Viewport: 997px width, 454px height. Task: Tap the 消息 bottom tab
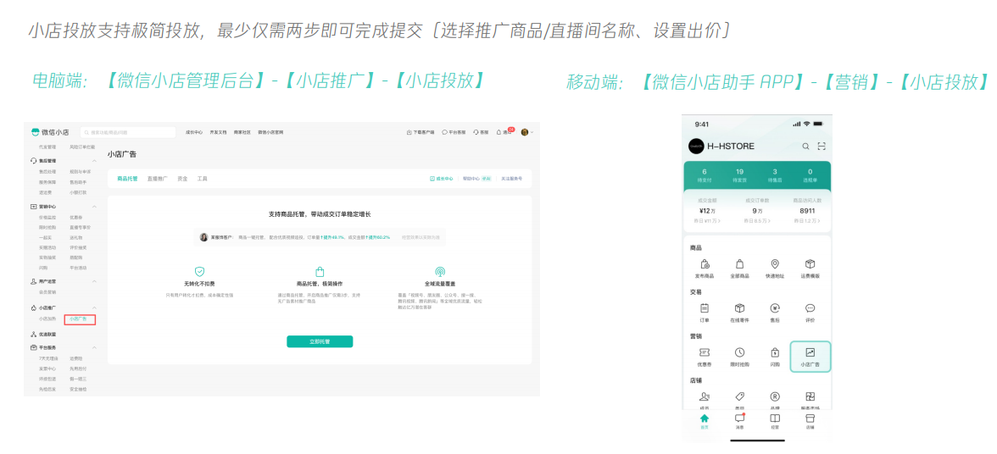tap(739, 421)
